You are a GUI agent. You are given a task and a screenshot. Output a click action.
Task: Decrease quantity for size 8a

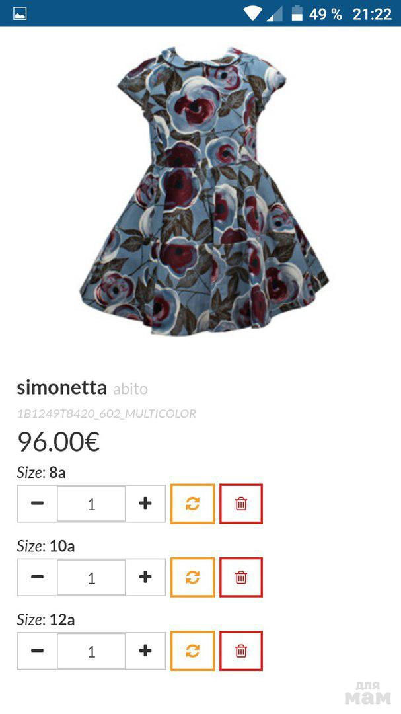(x=37, y=504)
